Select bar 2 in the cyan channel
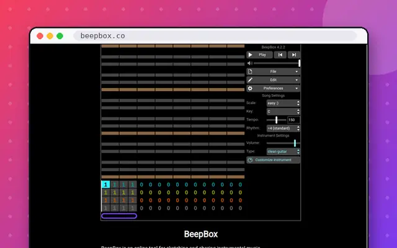The image size is (397, 248). coord(115,185)
